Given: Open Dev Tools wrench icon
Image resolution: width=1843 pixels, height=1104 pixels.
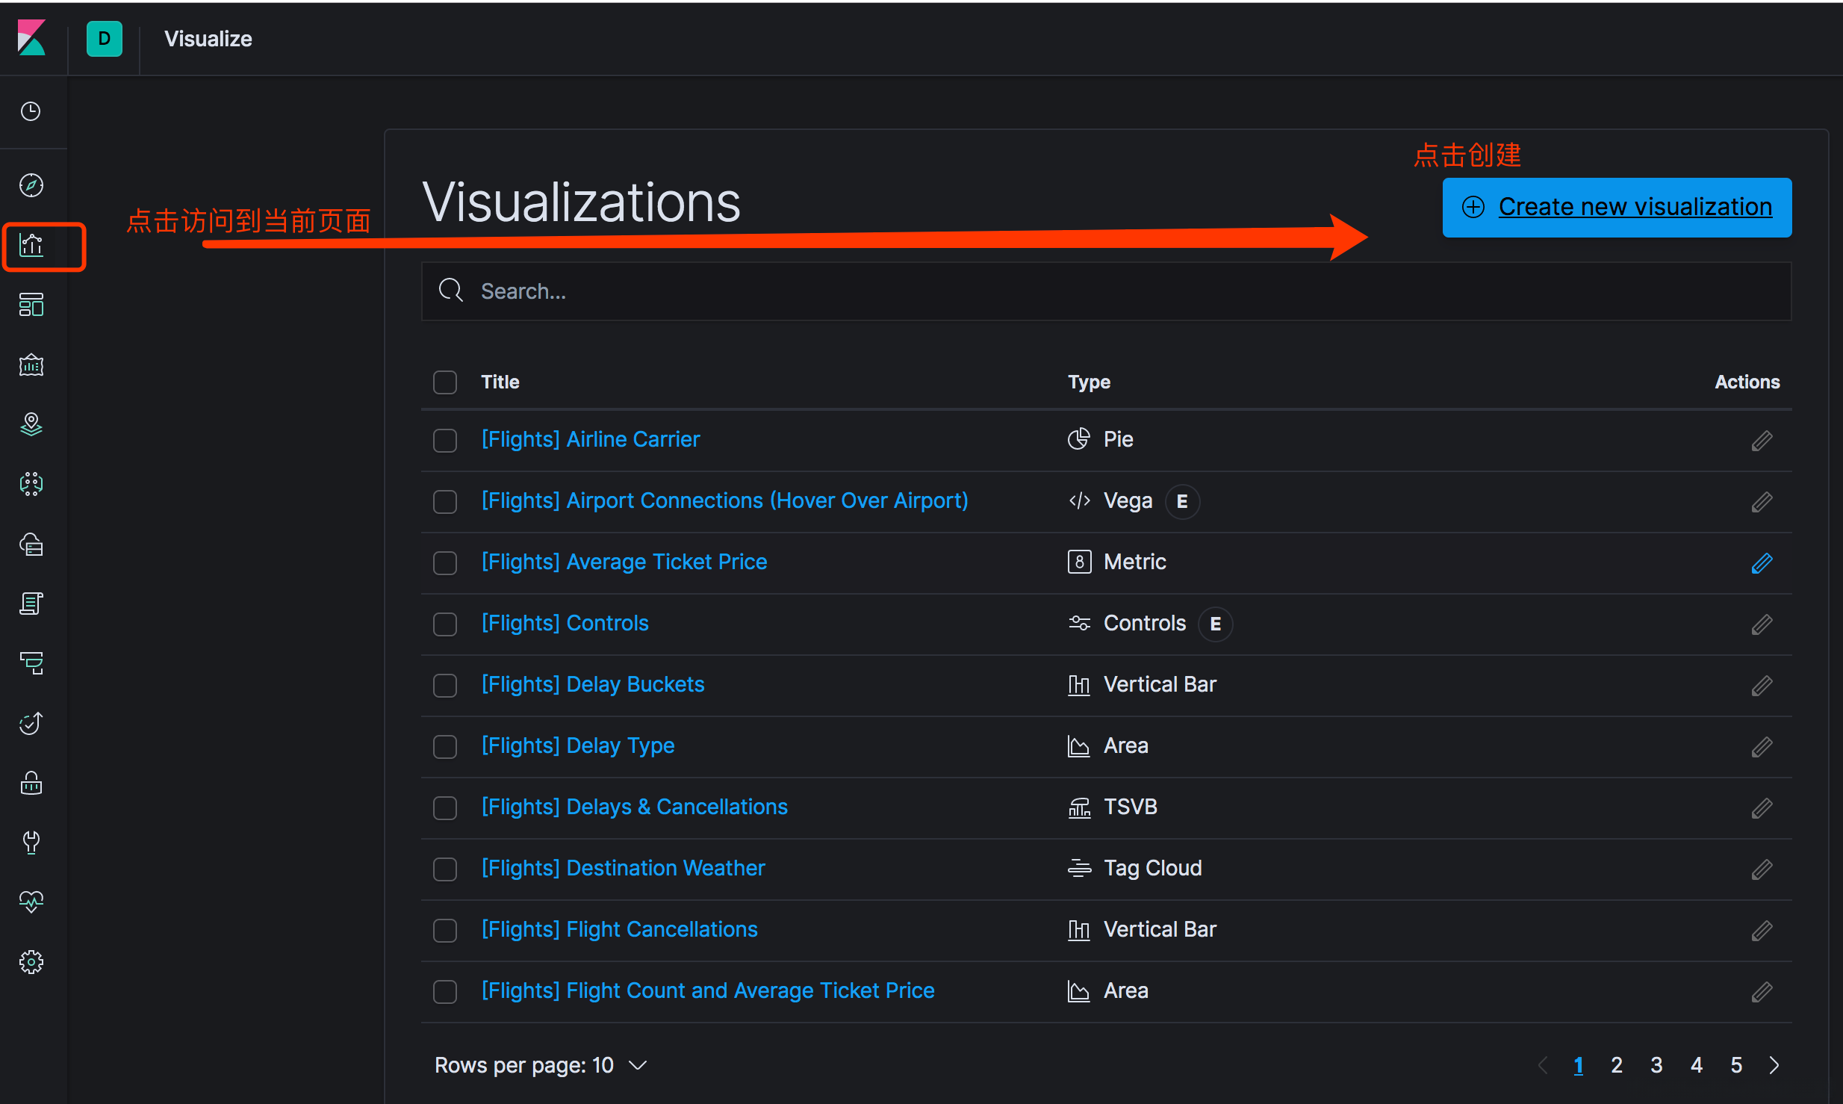Looking at the screenshot, I should pyautogui.click(x=31, y=842).
